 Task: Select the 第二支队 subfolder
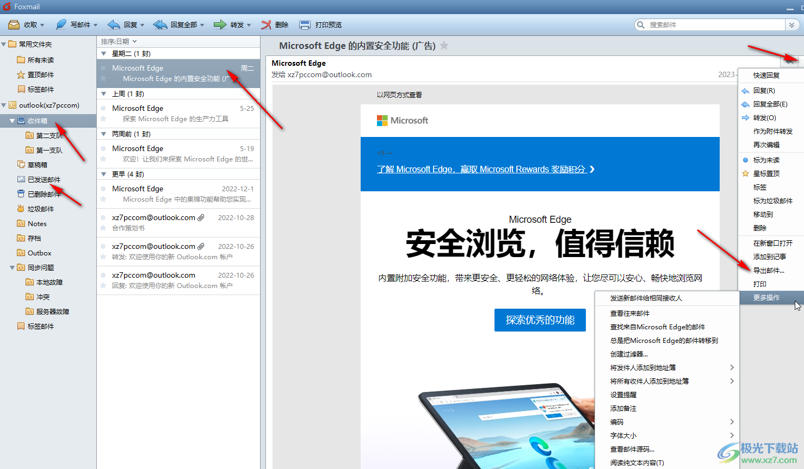point(49,135)
